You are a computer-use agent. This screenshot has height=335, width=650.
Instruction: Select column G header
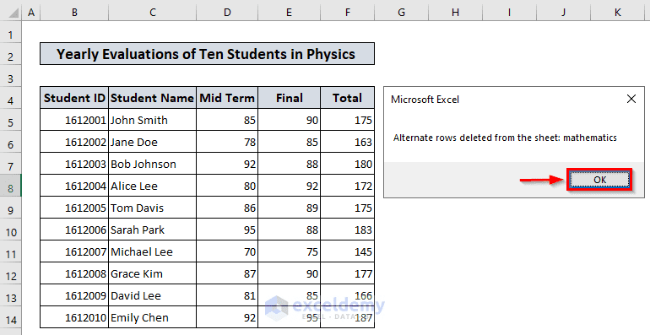(x=401, y=13)
